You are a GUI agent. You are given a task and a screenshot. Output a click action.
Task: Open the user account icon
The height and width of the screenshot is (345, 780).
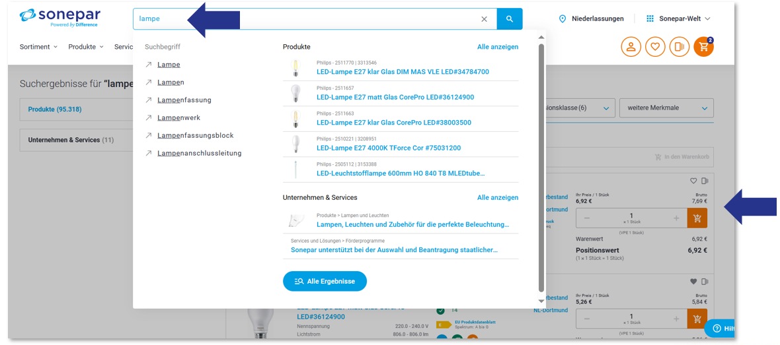point(631,47)
